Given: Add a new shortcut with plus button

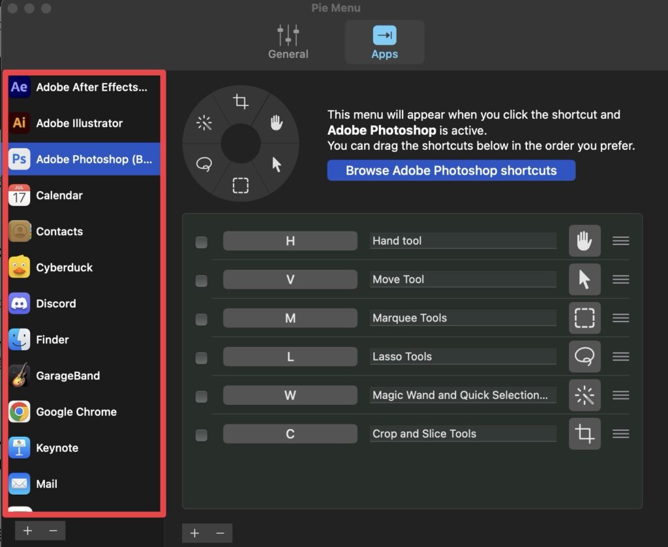Looking at the screenshot, I should (x=194, y=533).
